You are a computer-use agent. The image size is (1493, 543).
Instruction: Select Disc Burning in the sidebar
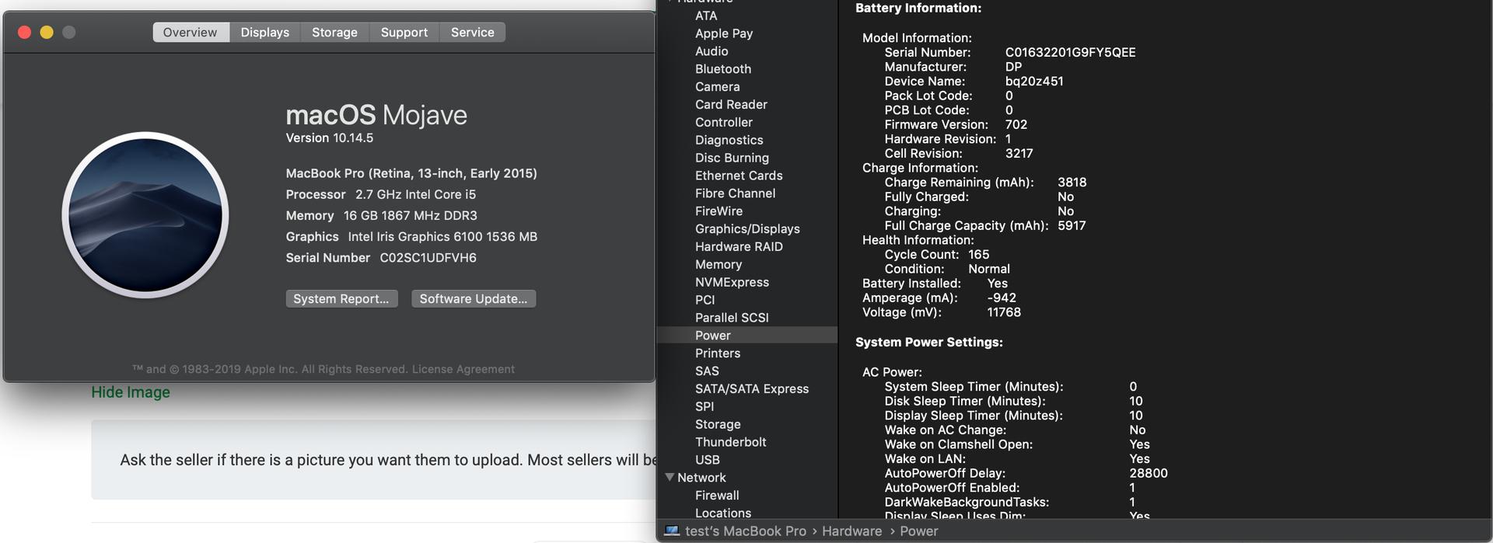[x=732, y=158]
